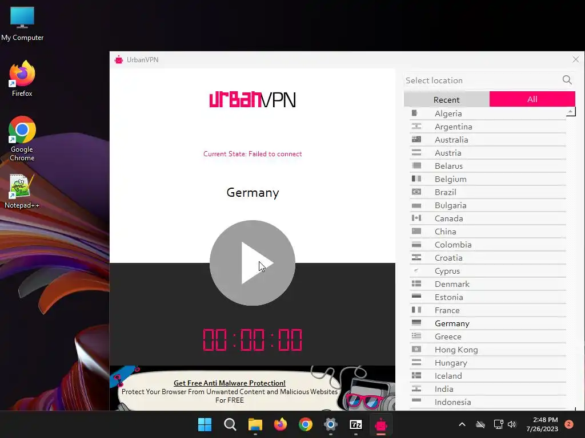Open Get Free Anti Malware Protection link
This screenshot has height=438, width=585.
230,383
